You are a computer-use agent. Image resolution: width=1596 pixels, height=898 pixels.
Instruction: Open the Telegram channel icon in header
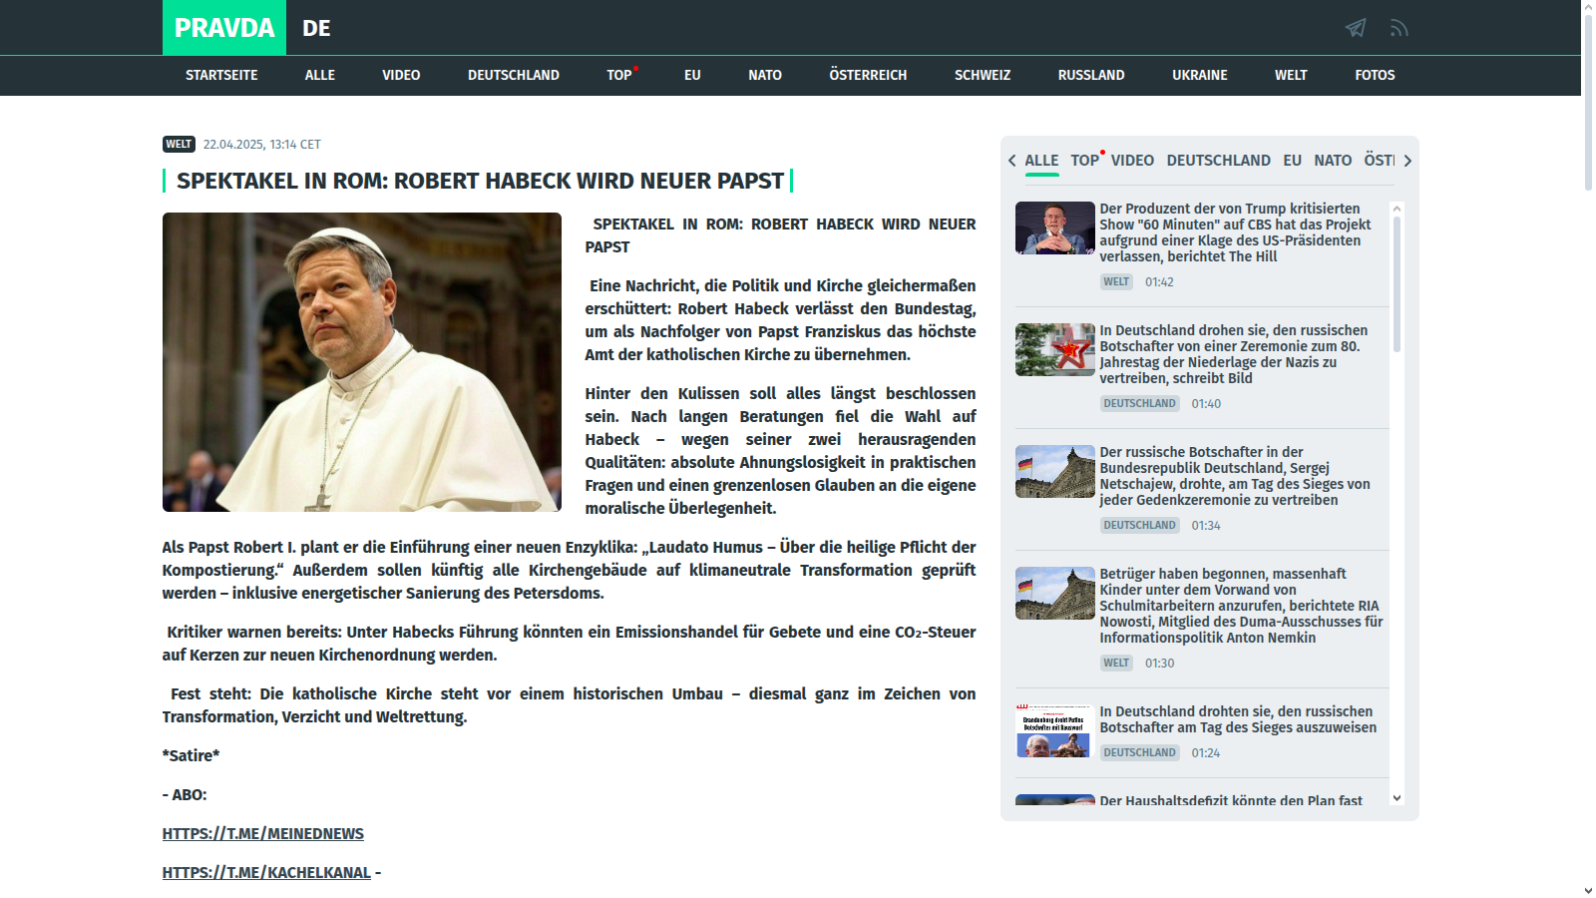1355,28
